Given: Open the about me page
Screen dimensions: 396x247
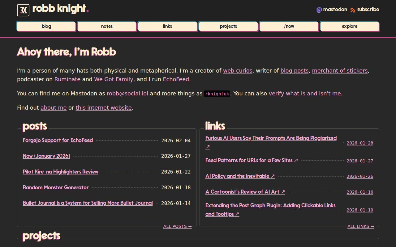Looking at the screenshot, I should pyautogui.click(x=53, y=107).
